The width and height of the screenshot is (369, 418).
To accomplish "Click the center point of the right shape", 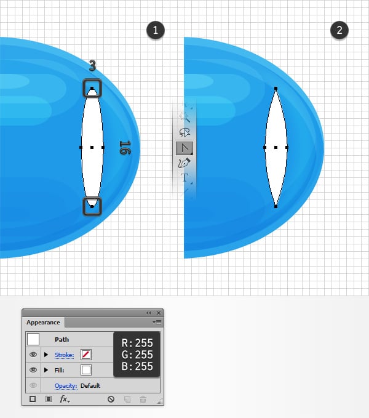I will (x=276, y=147).
